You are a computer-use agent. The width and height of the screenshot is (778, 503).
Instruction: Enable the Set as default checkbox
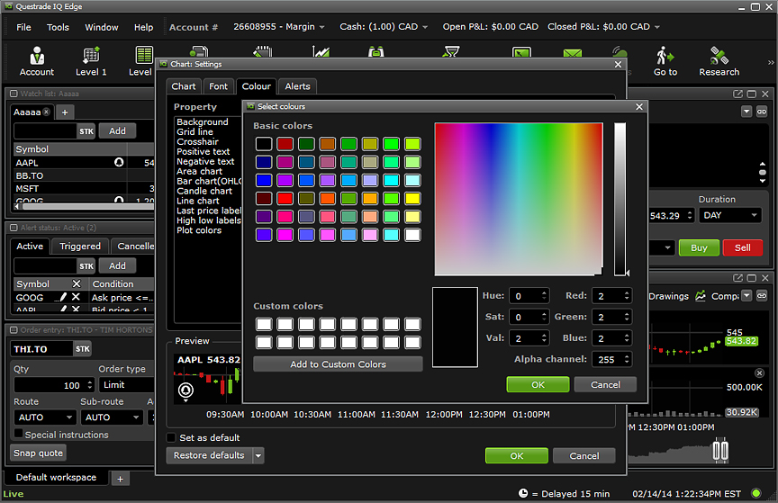(x=171, y=437)
